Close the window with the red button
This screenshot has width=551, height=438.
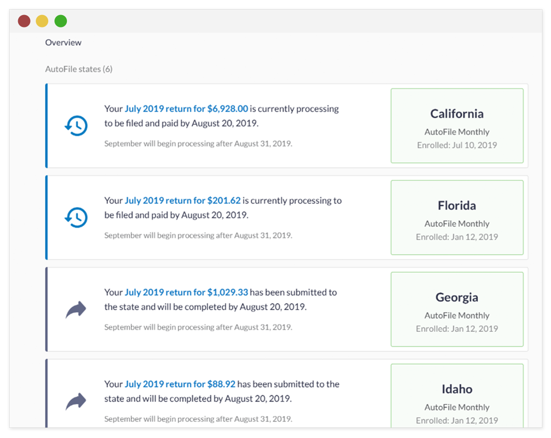coord(24,21)
